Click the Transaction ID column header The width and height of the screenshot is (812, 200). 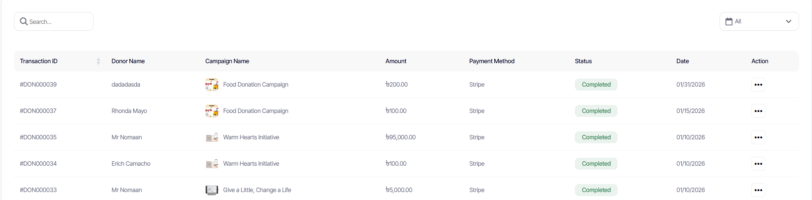(39, 61)
